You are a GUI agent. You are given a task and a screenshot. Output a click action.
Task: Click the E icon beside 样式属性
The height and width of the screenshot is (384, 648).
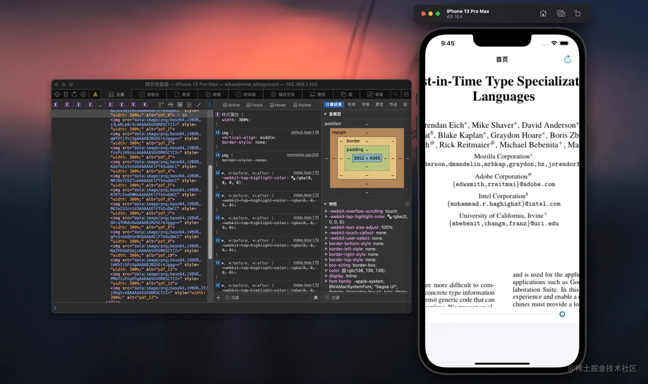(218, 114)
